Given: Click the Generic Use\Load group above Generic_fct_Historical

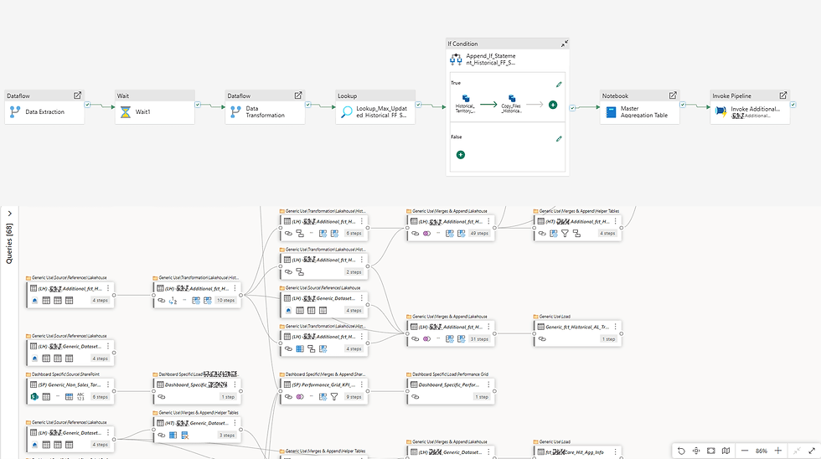Looking at the screenshot, I should [555, 317].
